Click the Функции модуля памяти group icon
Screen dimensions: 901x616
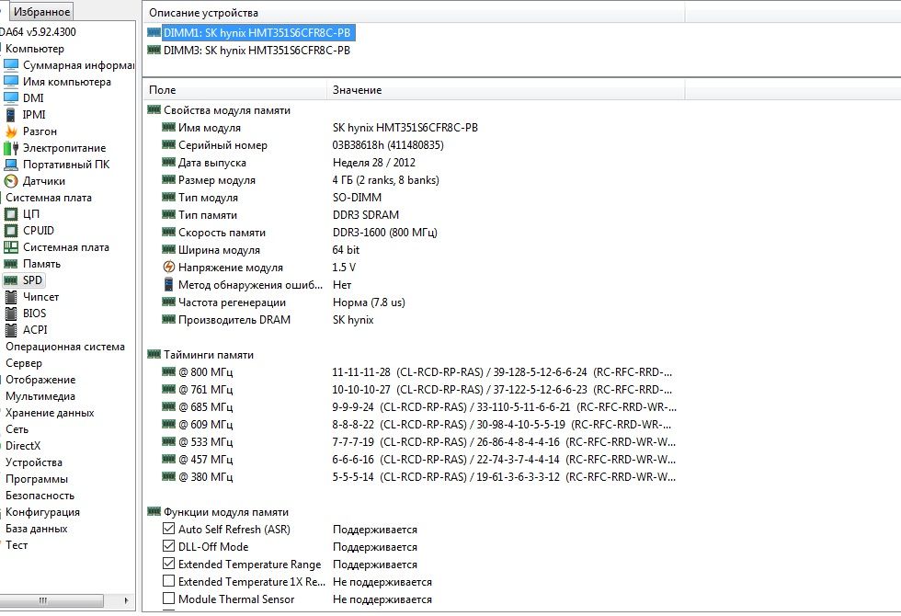154,511
